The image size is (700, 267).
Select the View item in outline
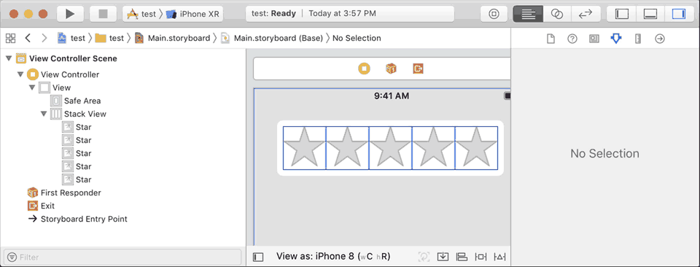61,88
